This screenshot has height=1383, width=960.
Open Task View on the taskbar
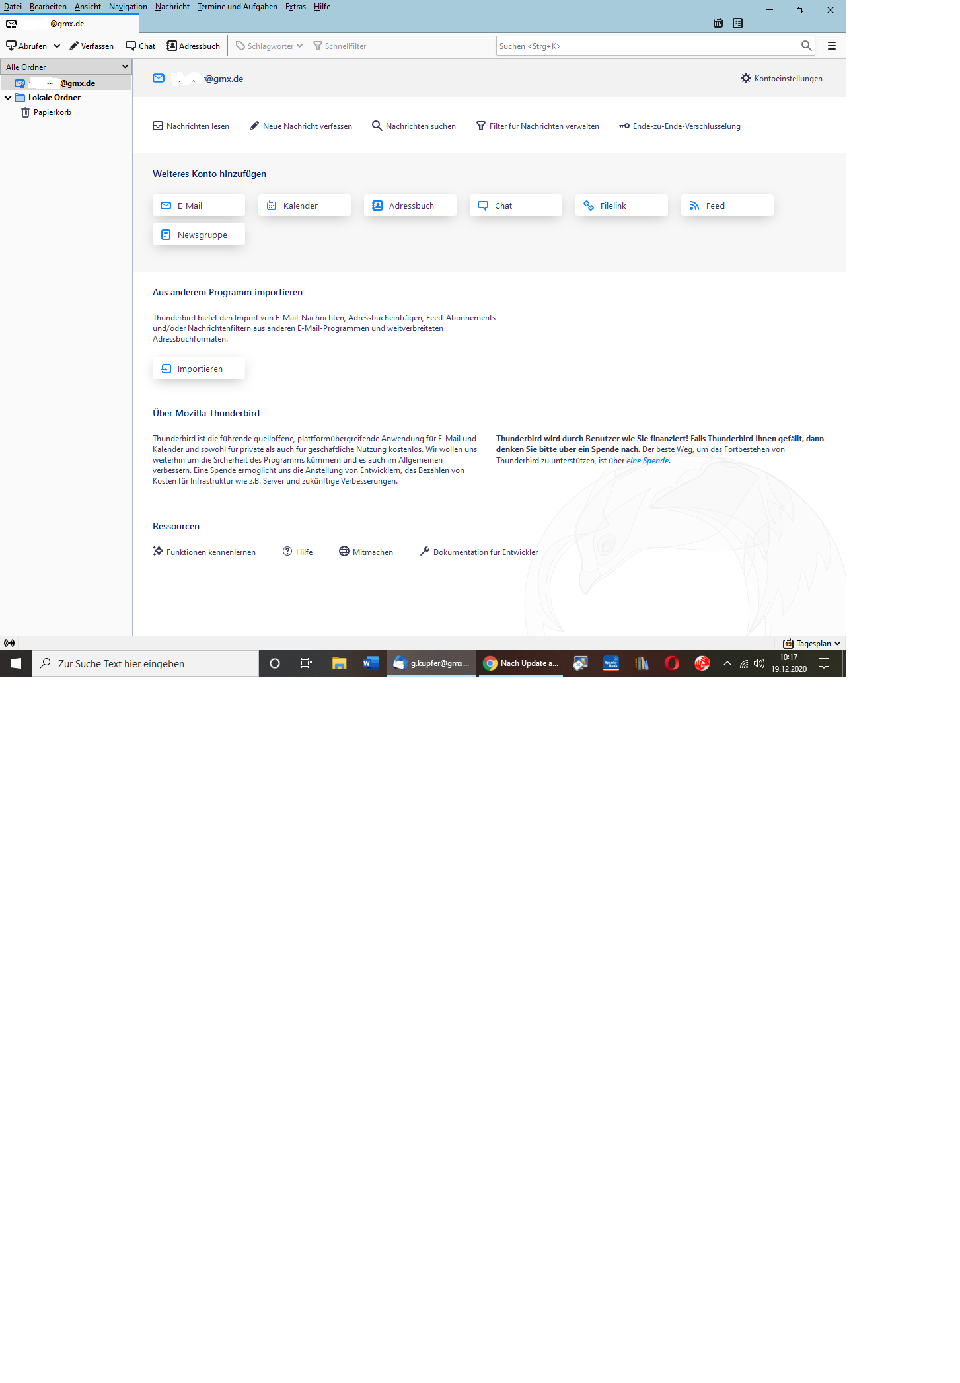point(306,663)
